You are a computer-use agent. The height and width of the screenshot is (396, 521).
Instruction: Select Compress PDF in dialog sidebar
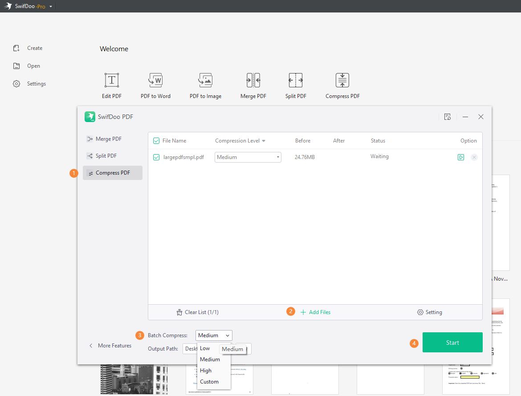point(112,173)
